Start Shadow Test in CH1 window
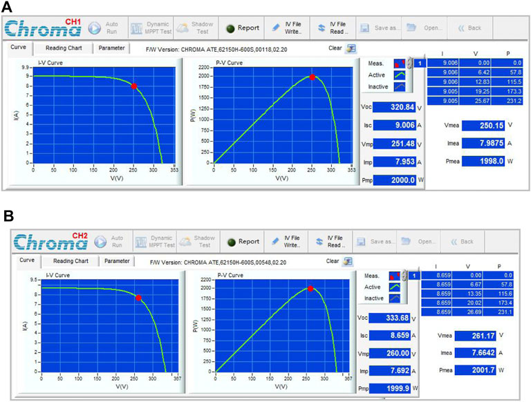This screenshot has height=402, width=531. pyautogui.click(x=196, y=28)
